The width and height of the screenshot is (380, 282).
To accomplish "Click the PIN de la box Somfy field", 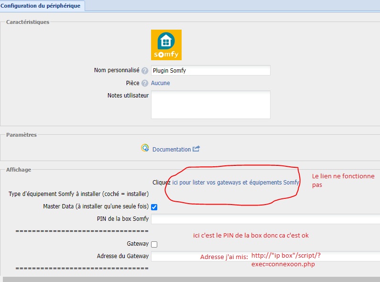I will [265, 219].
